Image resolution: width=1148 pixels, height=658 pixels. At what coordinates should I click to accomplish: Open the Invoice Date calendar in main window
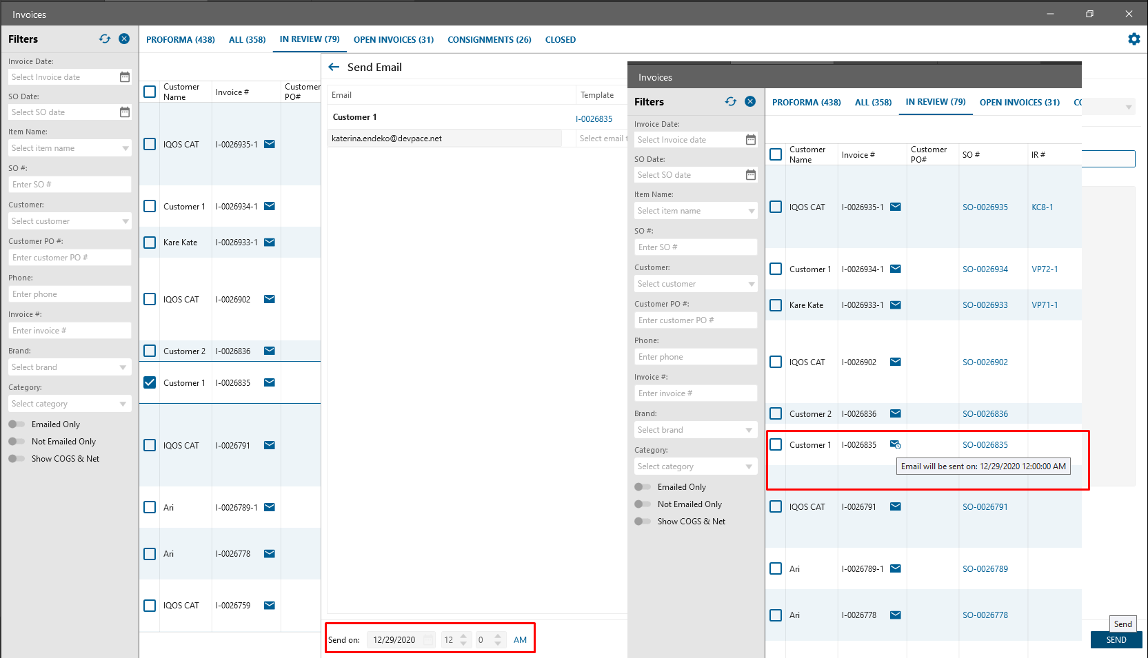click(x=125, y=77)
